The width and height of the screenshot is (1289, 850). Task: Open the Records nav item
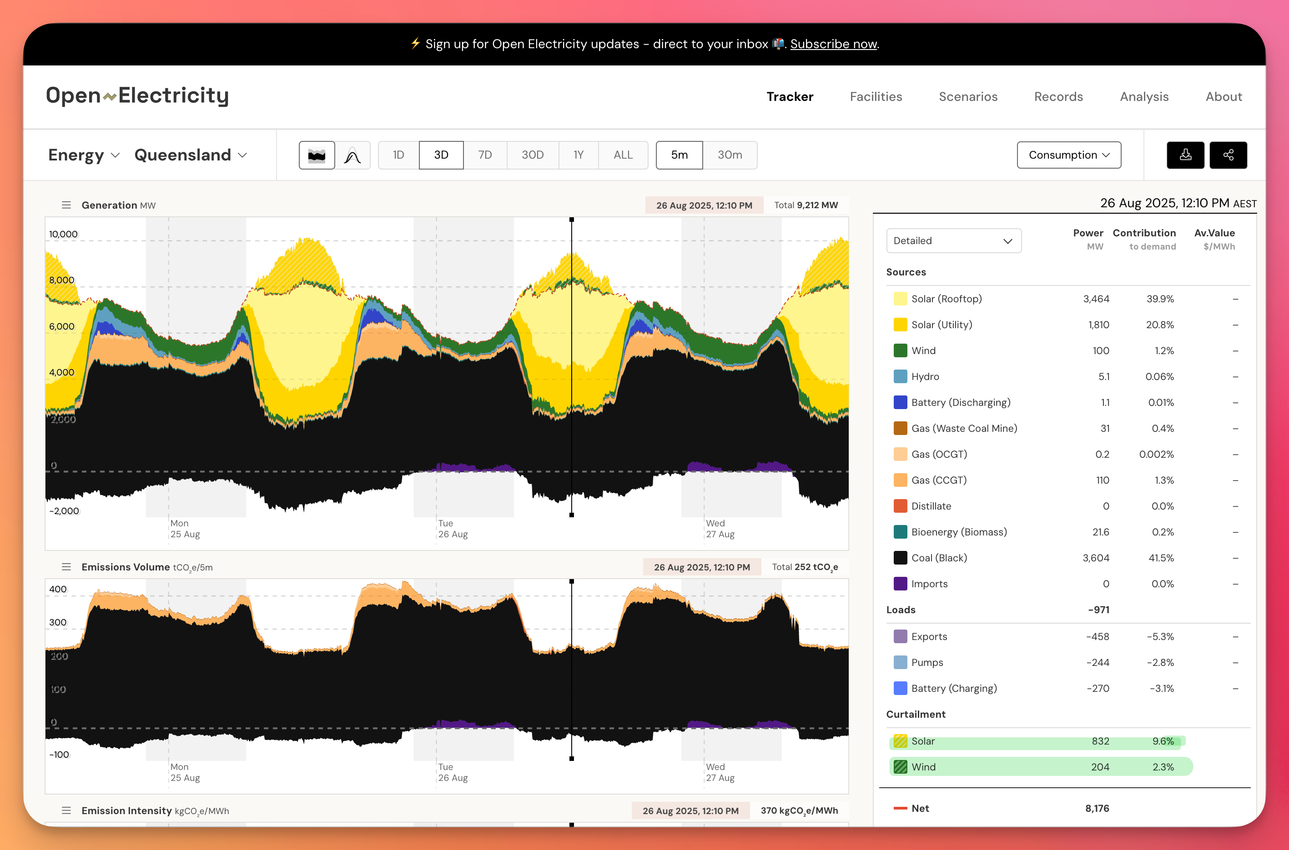pyautogui.click(x=1058, y=97)
